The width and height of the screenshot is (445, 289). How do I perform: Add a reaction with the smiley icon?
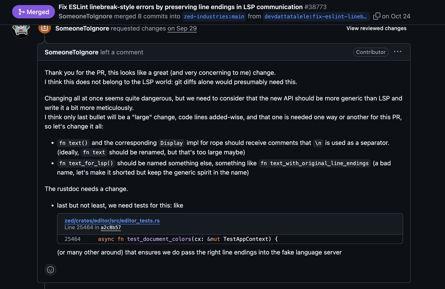pos(51,270)
